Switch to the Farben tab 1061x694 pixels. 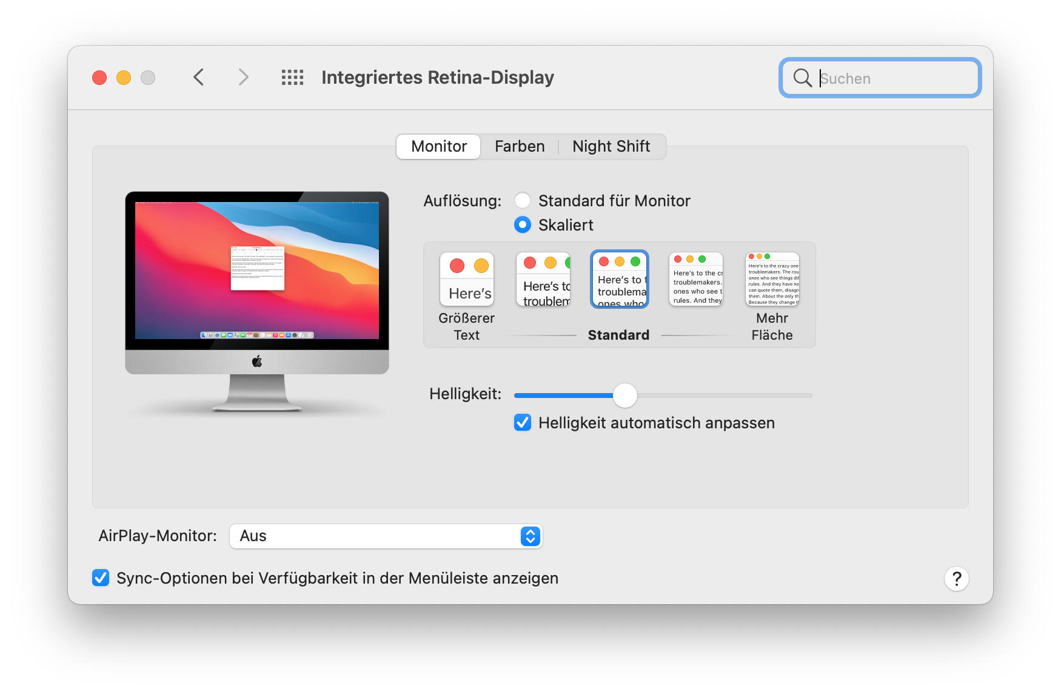pyautogui.click(x=520, y=146)
